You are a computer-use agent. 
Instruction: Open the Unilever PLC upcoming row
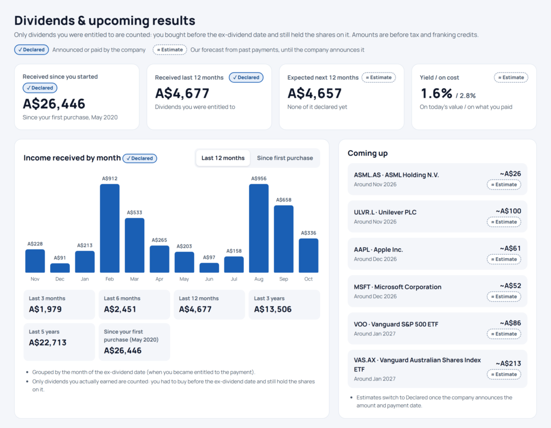point(437,216)
